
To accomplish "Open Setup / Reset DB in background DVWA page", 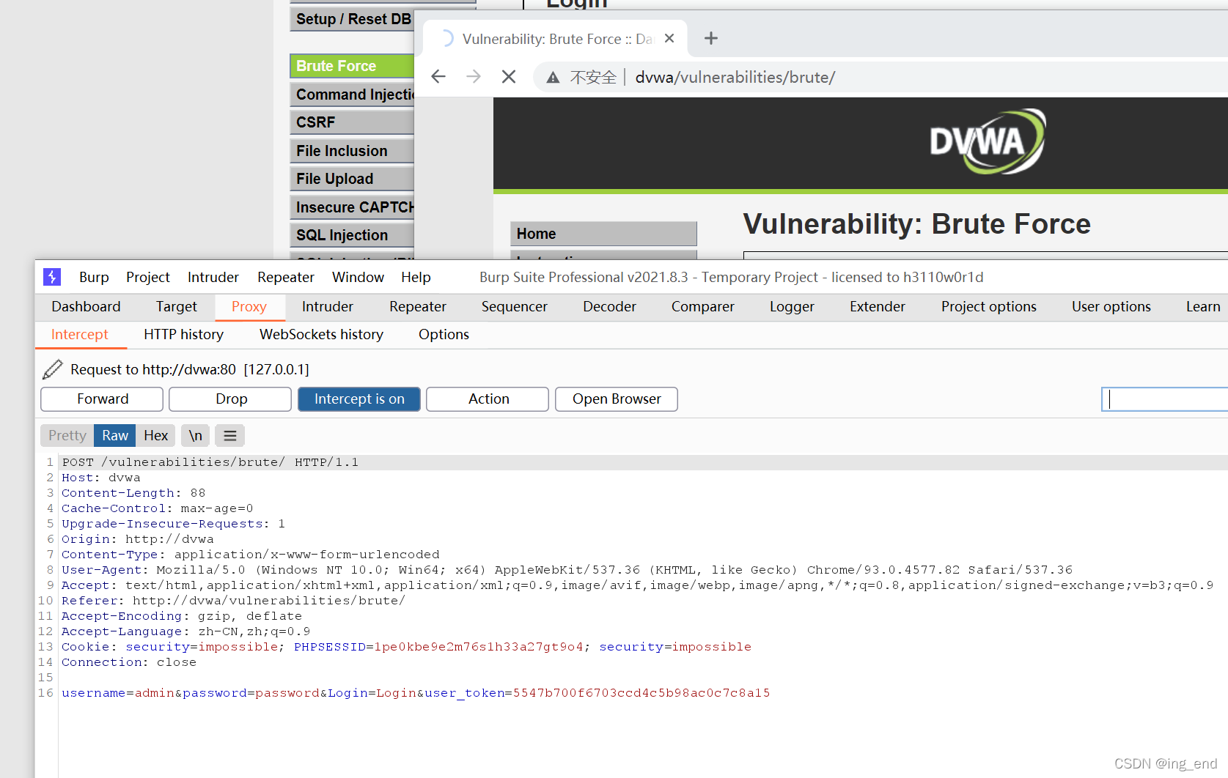I will click(352, 19).
